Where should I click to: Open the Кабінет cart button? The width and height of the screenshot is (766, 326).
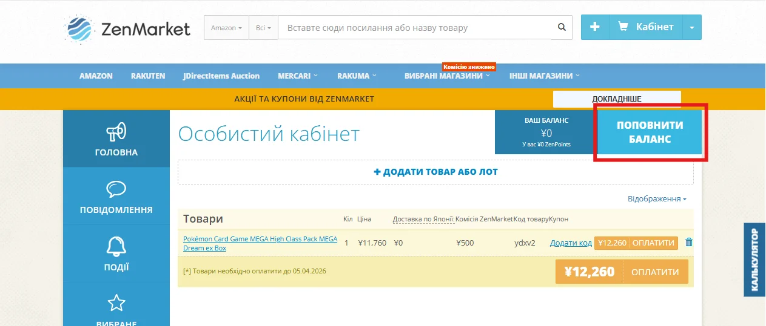[646, 27]
